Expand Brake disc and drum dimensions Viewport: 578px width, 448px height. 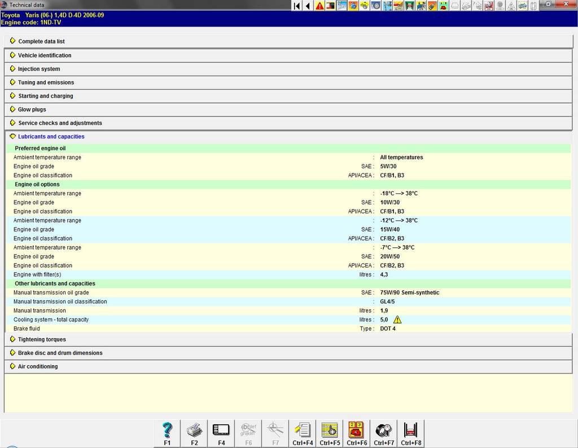click(x=288, y=353)
